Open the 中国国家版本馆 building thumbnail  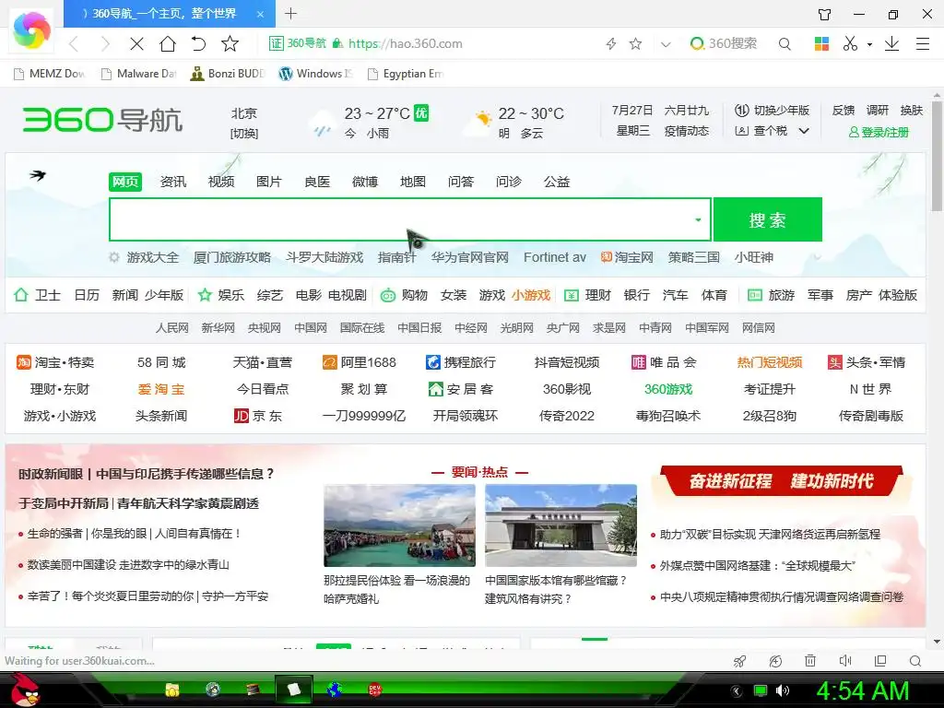click(560, 525)
